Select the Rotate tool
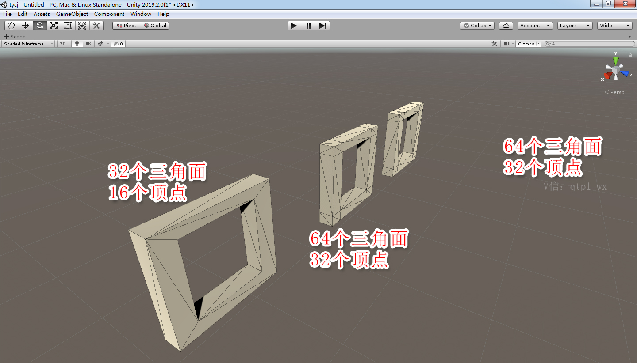Screen dimensions: 637x363 click(x=39, y=25)
